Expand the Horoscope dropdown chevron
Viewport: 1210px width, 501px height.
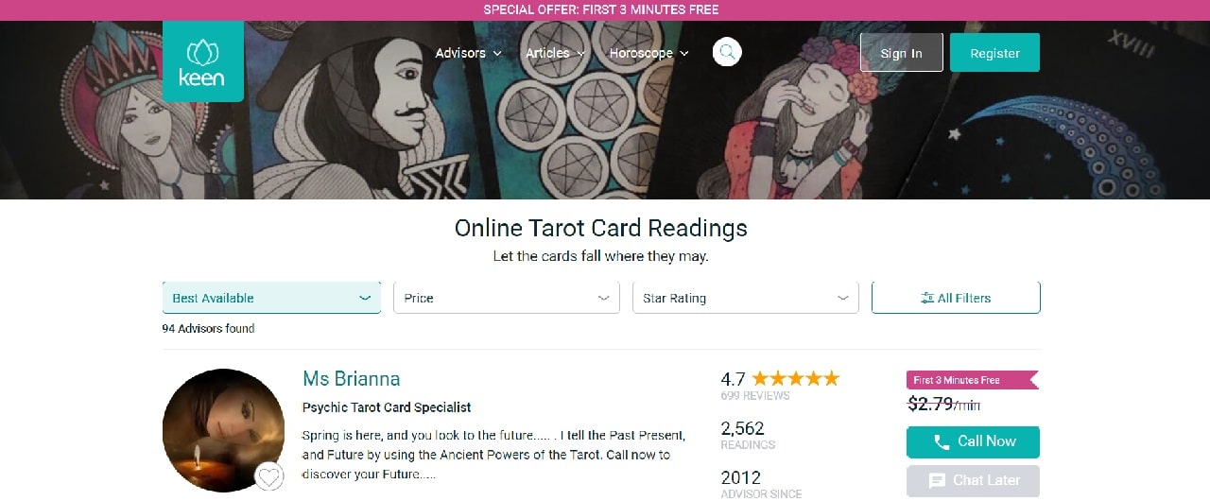pyautogui.click(x=684, y=53)
